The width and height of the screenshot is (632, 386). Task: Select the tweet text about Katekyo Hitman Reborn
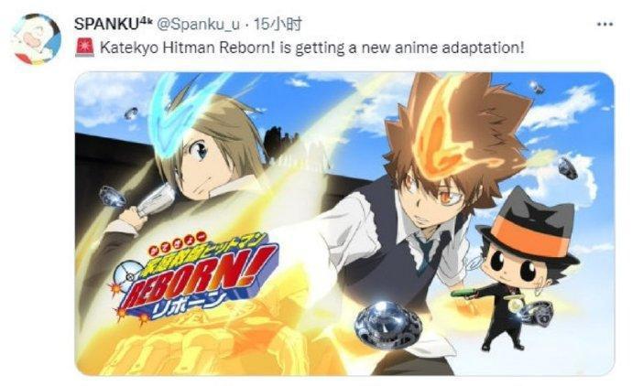coord(312,48)
